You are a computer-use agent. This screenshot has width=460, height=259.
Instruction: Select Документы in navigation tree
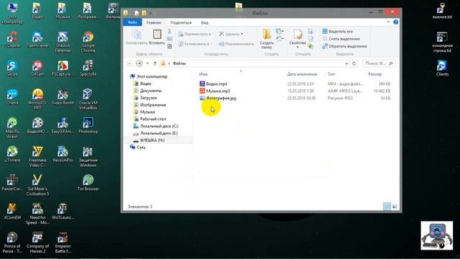(x=150, y=91)
